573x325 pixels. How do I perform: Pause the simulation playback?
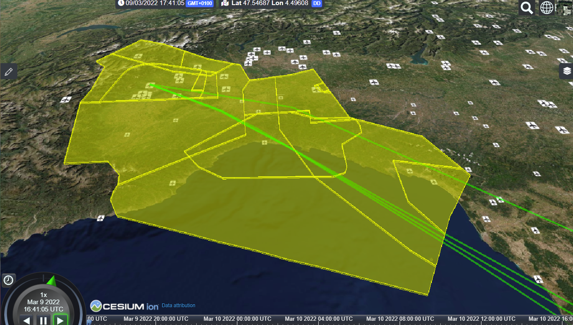click(43, 320)
